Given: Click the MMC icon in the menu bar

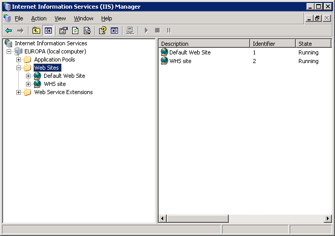Looking at the screenshot, I should [7, 18].
